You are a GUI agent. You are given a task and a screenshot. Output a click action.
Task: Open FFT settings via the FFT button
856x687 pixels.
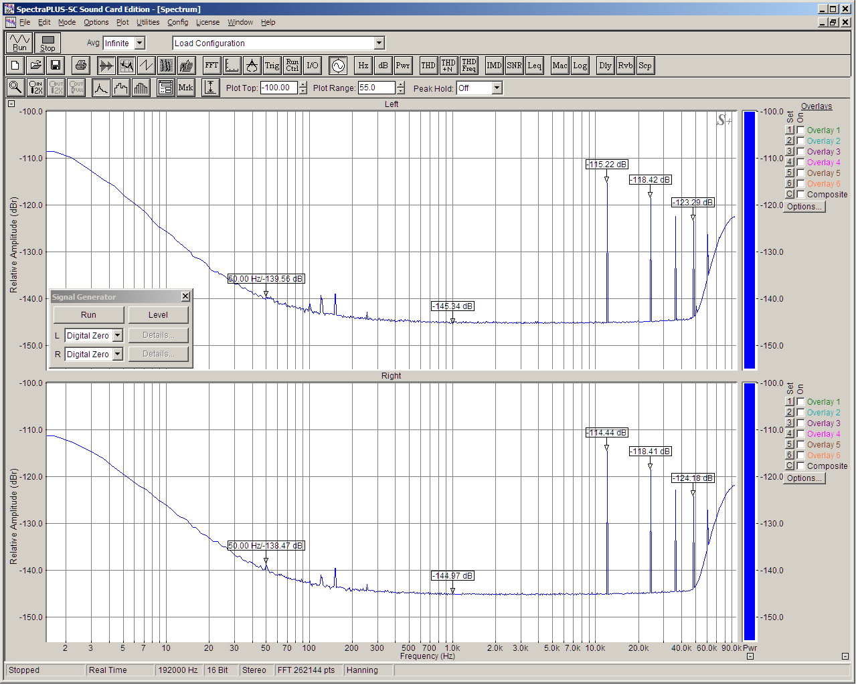pos(211,66)
